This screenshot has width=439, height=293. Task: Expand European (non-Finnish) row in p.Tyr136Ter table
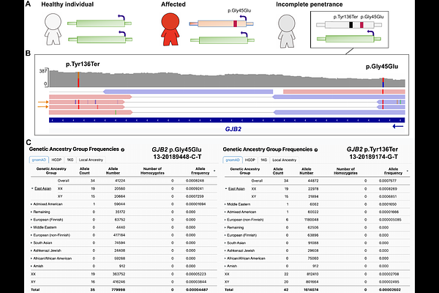pos(225,220)
